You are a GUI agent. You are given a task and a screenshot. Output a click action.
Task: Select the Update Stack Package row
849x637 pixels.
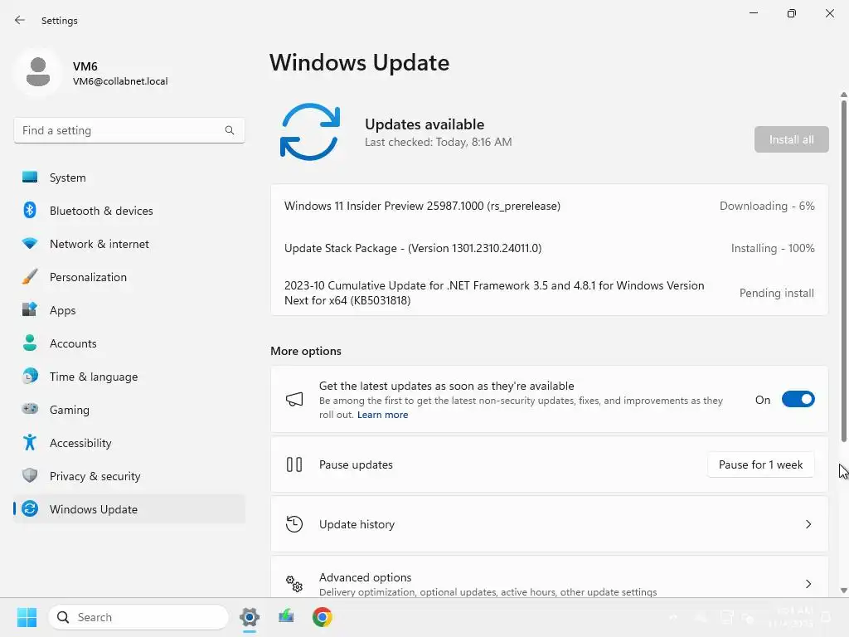pos(549,248)
